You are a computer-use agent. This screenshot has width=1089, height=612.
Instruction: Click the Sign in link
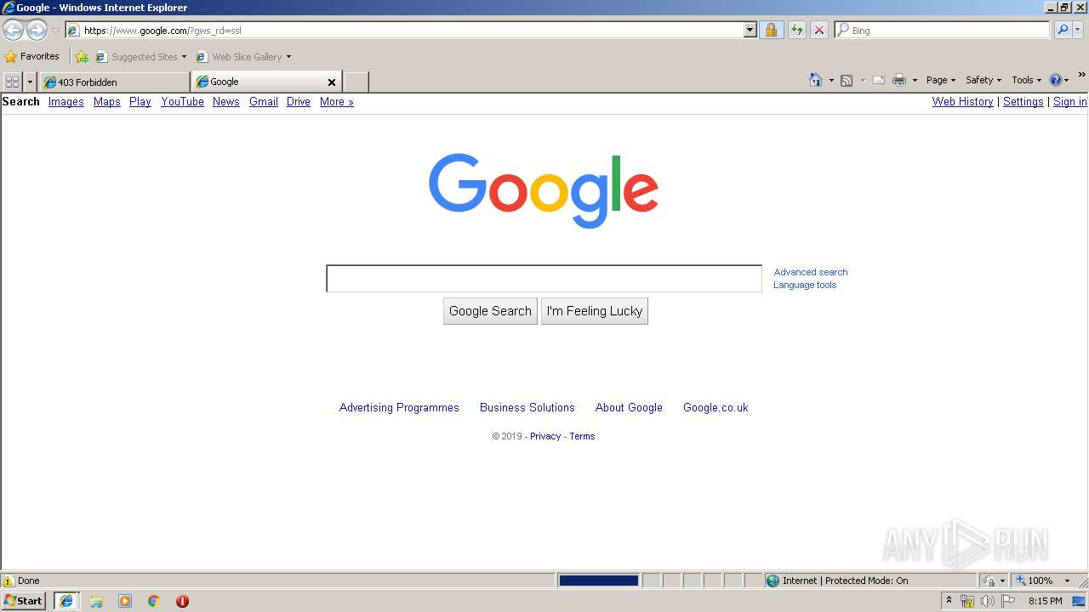(x=1069, y=101)
